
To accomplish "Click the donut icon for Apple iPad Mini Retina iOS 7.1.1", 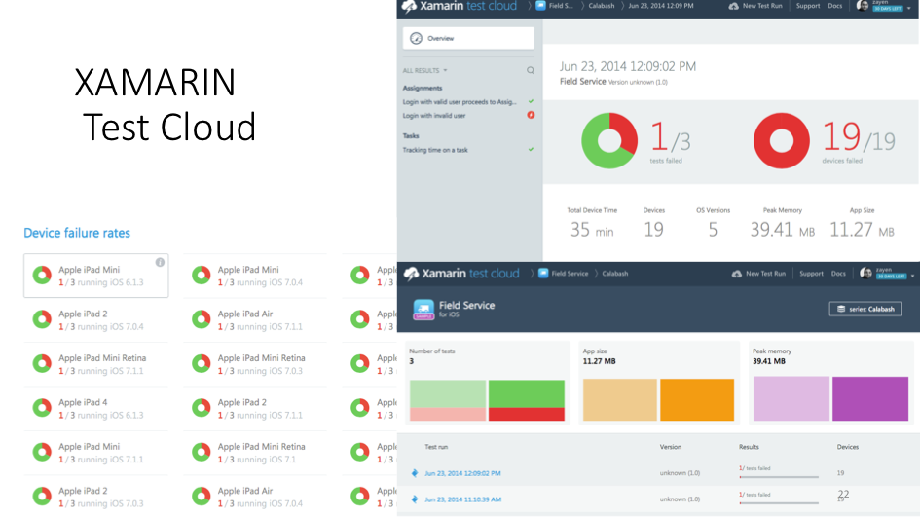I will click(42, 364).
